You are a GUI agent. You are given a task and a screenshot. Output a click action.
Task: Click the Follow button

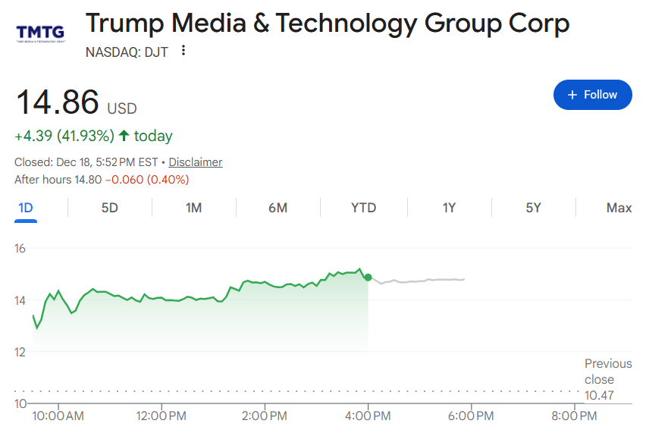pos(592,95)
